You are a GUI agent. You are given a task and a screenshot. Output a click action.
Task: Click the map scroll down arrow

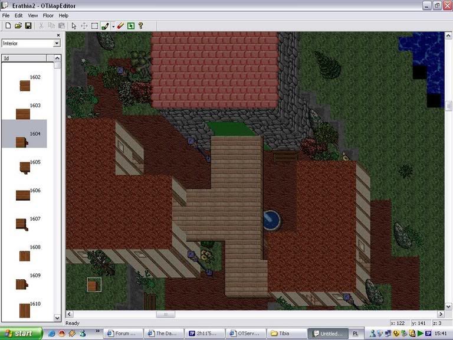click(x=448, y=306)
